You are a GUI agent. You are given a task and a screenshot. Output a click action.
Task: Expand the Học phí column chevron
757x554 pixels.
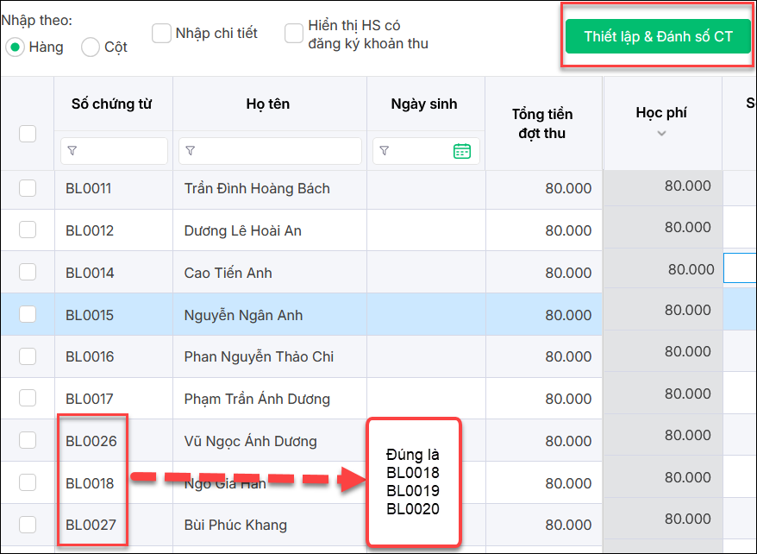[x=661, y=133]
